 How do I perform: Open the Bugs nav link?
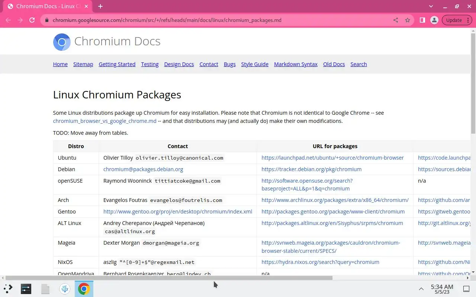point(229,64)
